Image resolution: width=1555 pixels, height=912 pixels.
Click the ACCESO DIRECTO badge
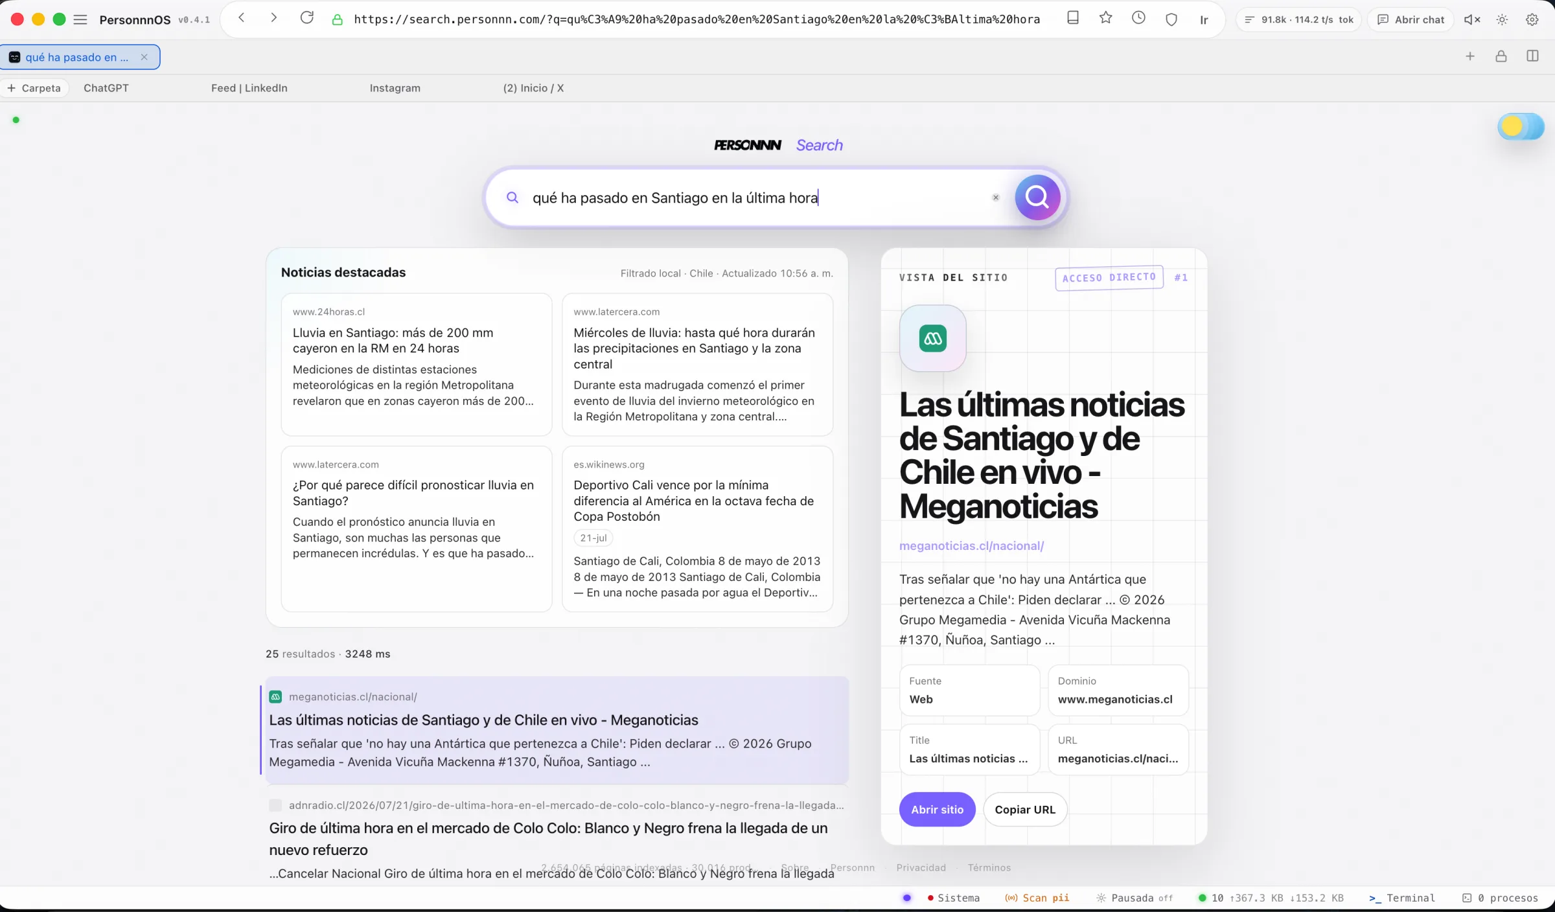(x=1109, y=278)
